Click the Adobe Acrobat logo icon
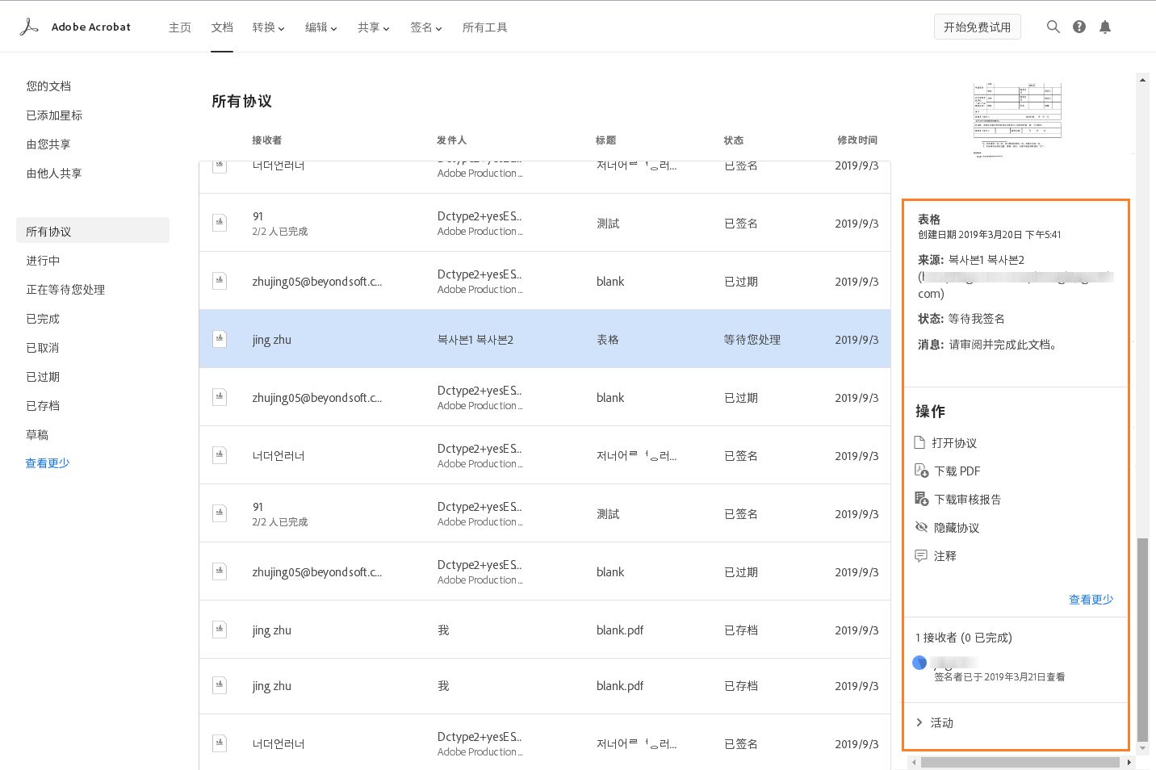The image size is (1156, 770). point(29,27)
